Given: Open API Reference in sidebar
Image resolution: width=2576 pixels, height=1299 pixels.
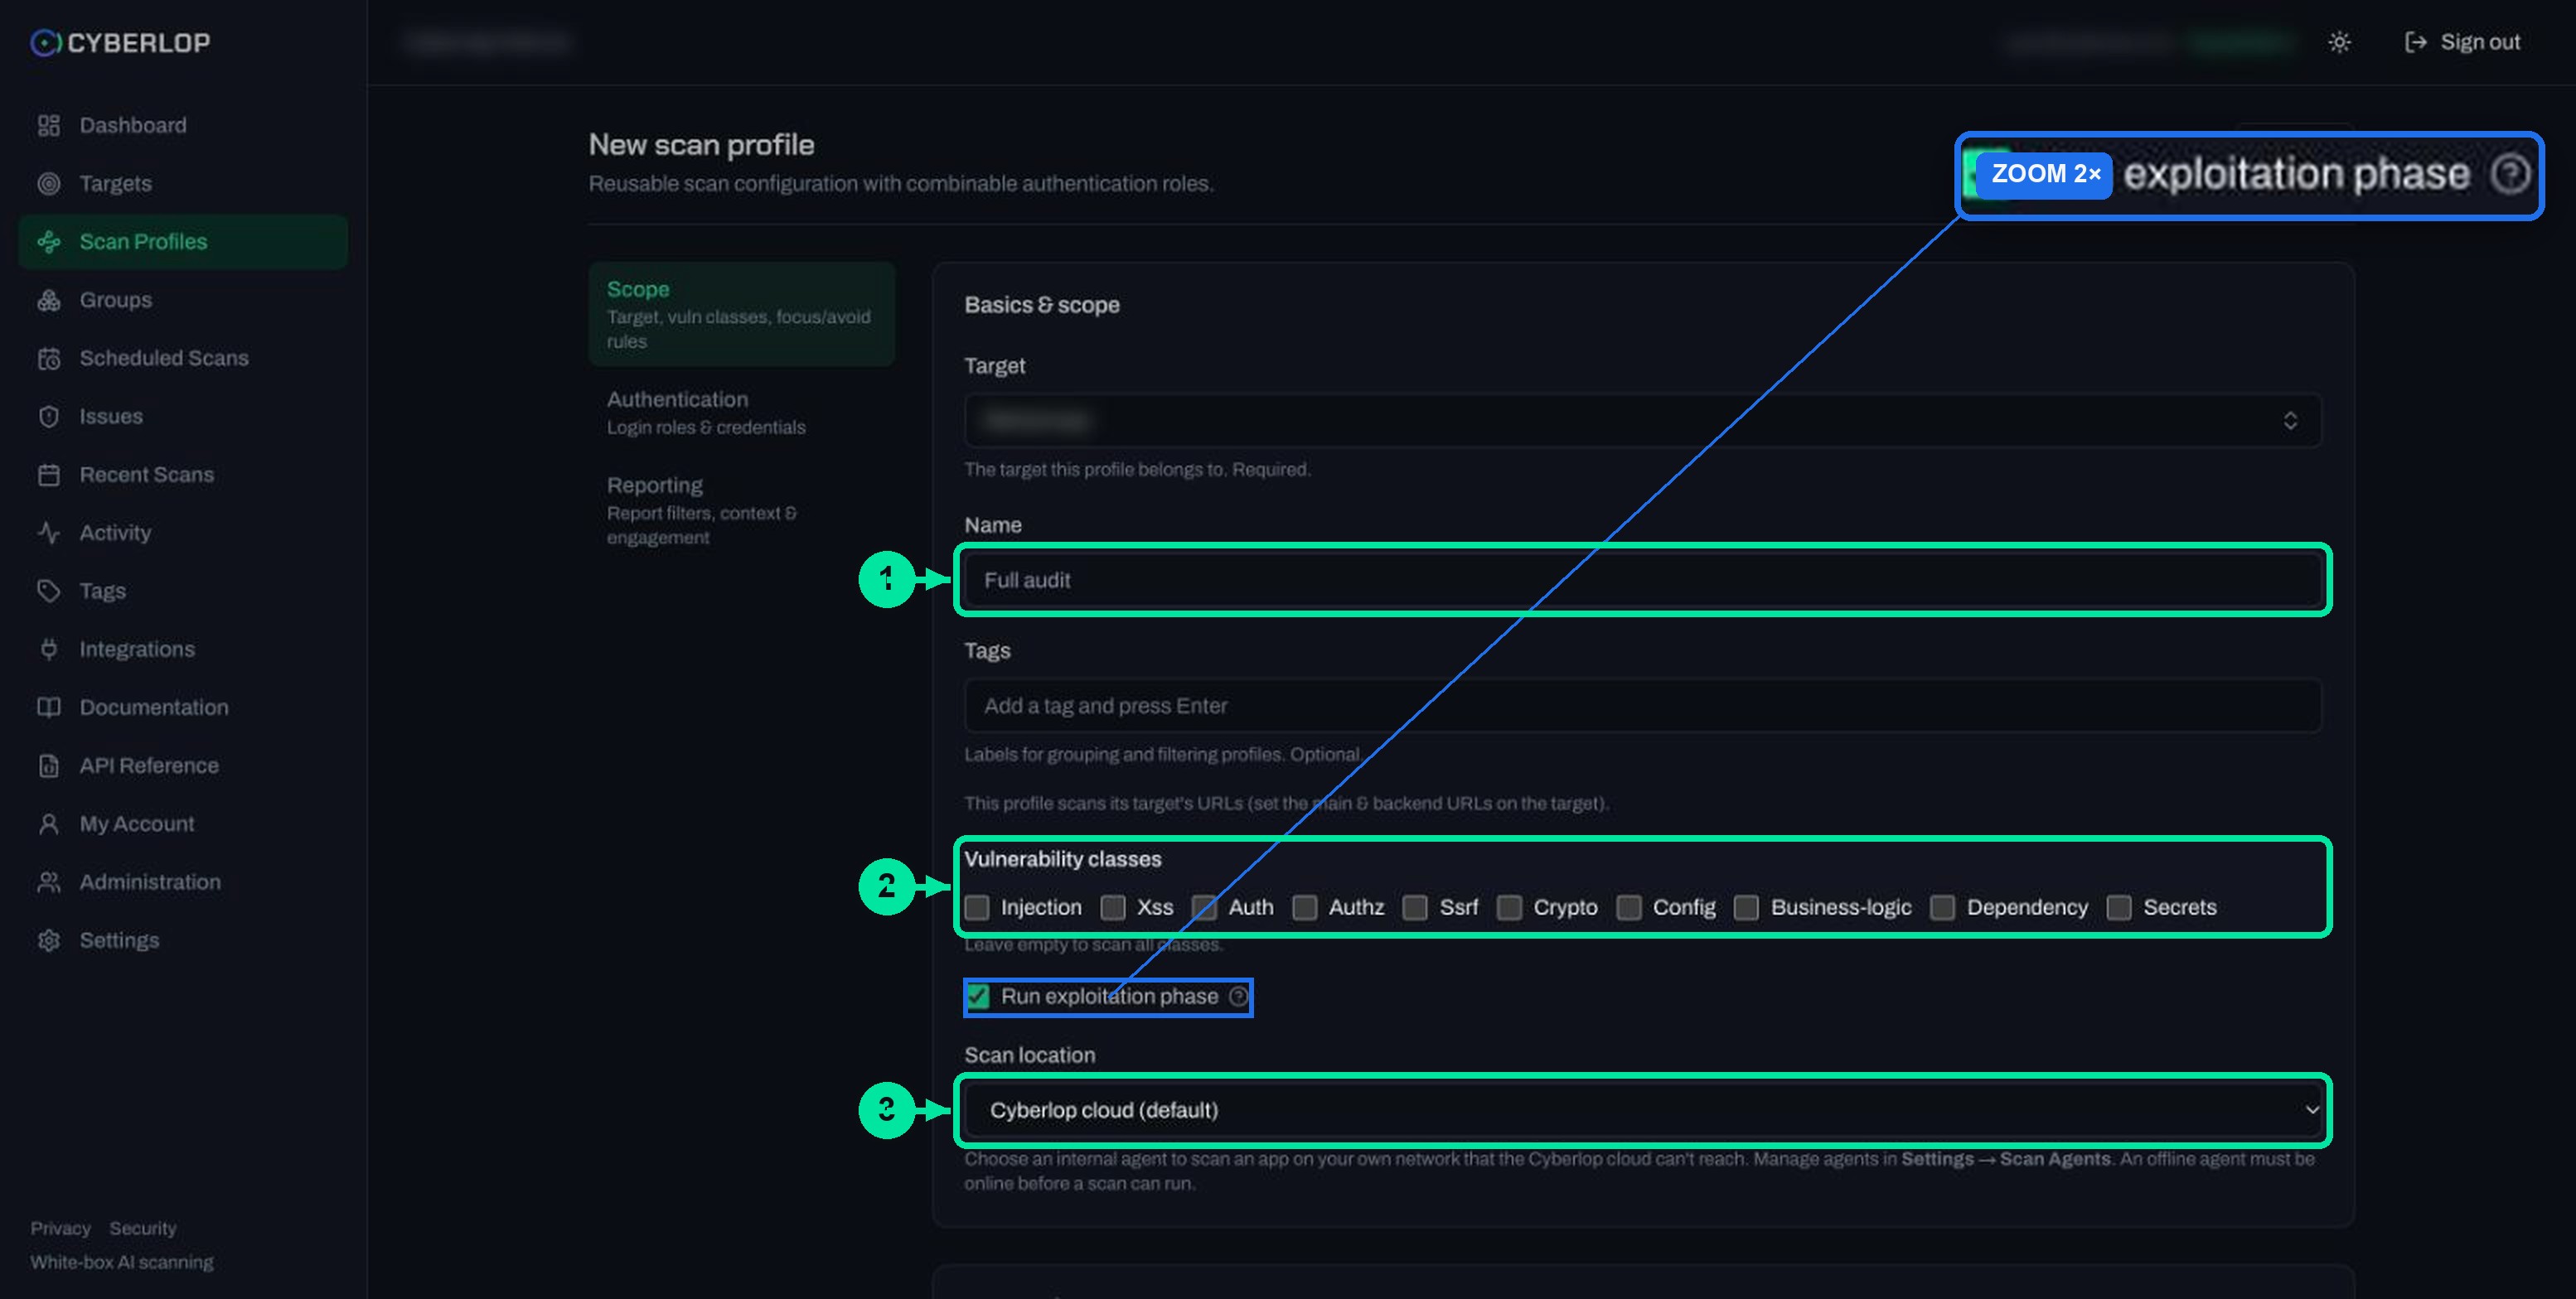Looking at the screenshot, I should point(149,765).
